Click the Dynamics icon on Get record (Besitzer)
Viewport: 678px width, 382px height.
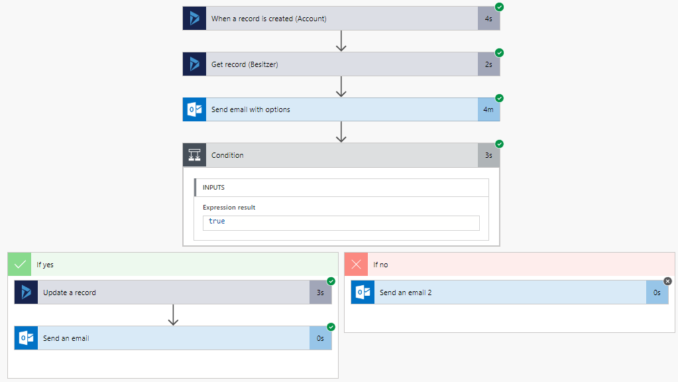[x=194, y=64]
